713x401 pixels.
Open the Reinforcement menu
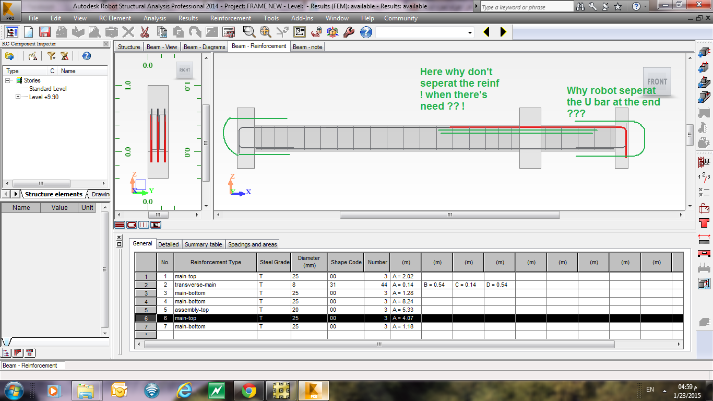pyautogui.click(x=230, y=18)
